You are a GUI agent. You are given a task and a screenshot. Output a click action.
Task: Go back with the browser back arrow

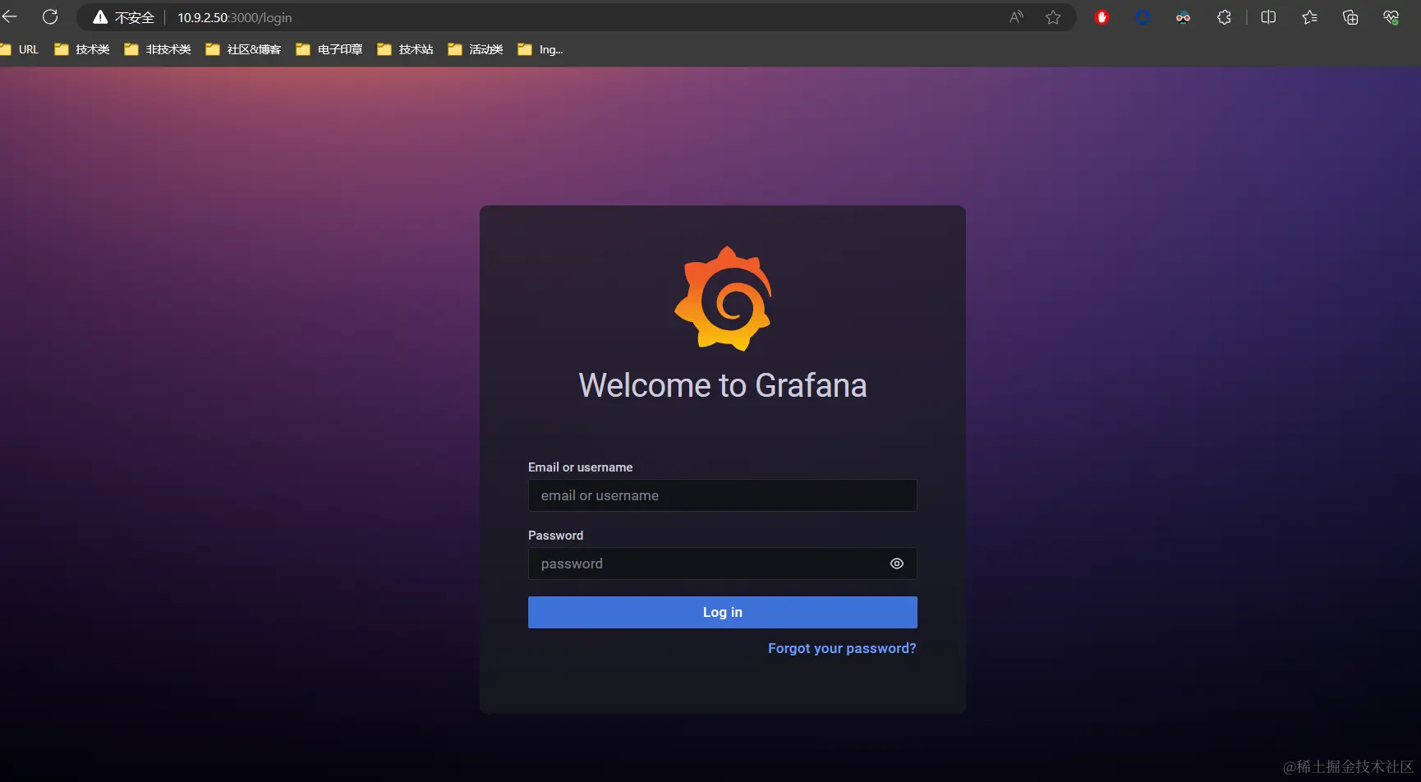point(9,16)
